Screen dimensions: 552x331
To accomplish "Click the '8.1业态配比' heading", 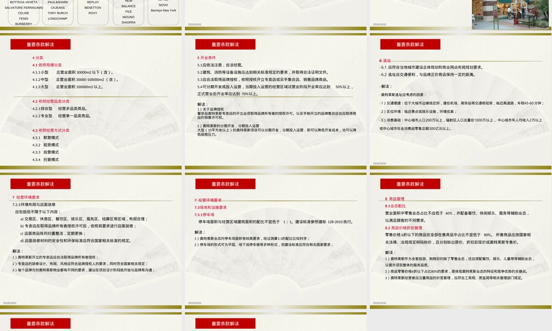I will [x=395, y=206].
